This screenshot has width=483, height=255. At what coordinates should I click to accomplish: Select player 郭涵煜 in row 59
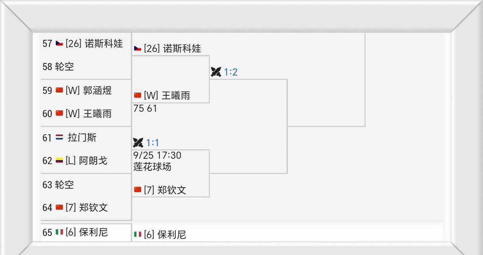[x=97, y=90]
